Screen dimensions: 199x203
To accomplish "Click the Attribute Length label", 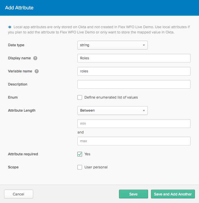I will 22,111.
